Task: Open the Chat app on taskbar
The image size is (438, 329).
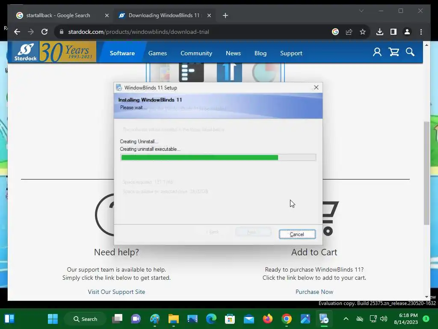Action: [136, 319]
